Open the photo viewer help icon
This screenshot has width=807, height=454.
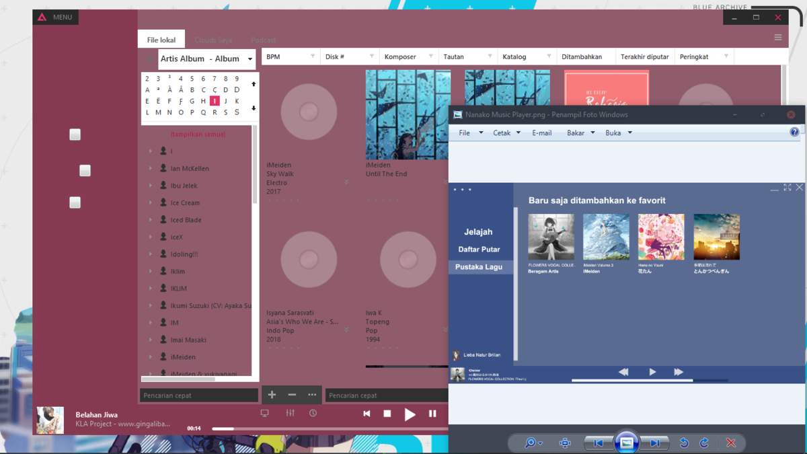tap(794, 133)
